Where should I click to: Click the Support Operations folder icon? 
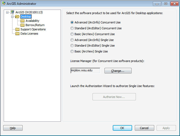coord(17,29)
